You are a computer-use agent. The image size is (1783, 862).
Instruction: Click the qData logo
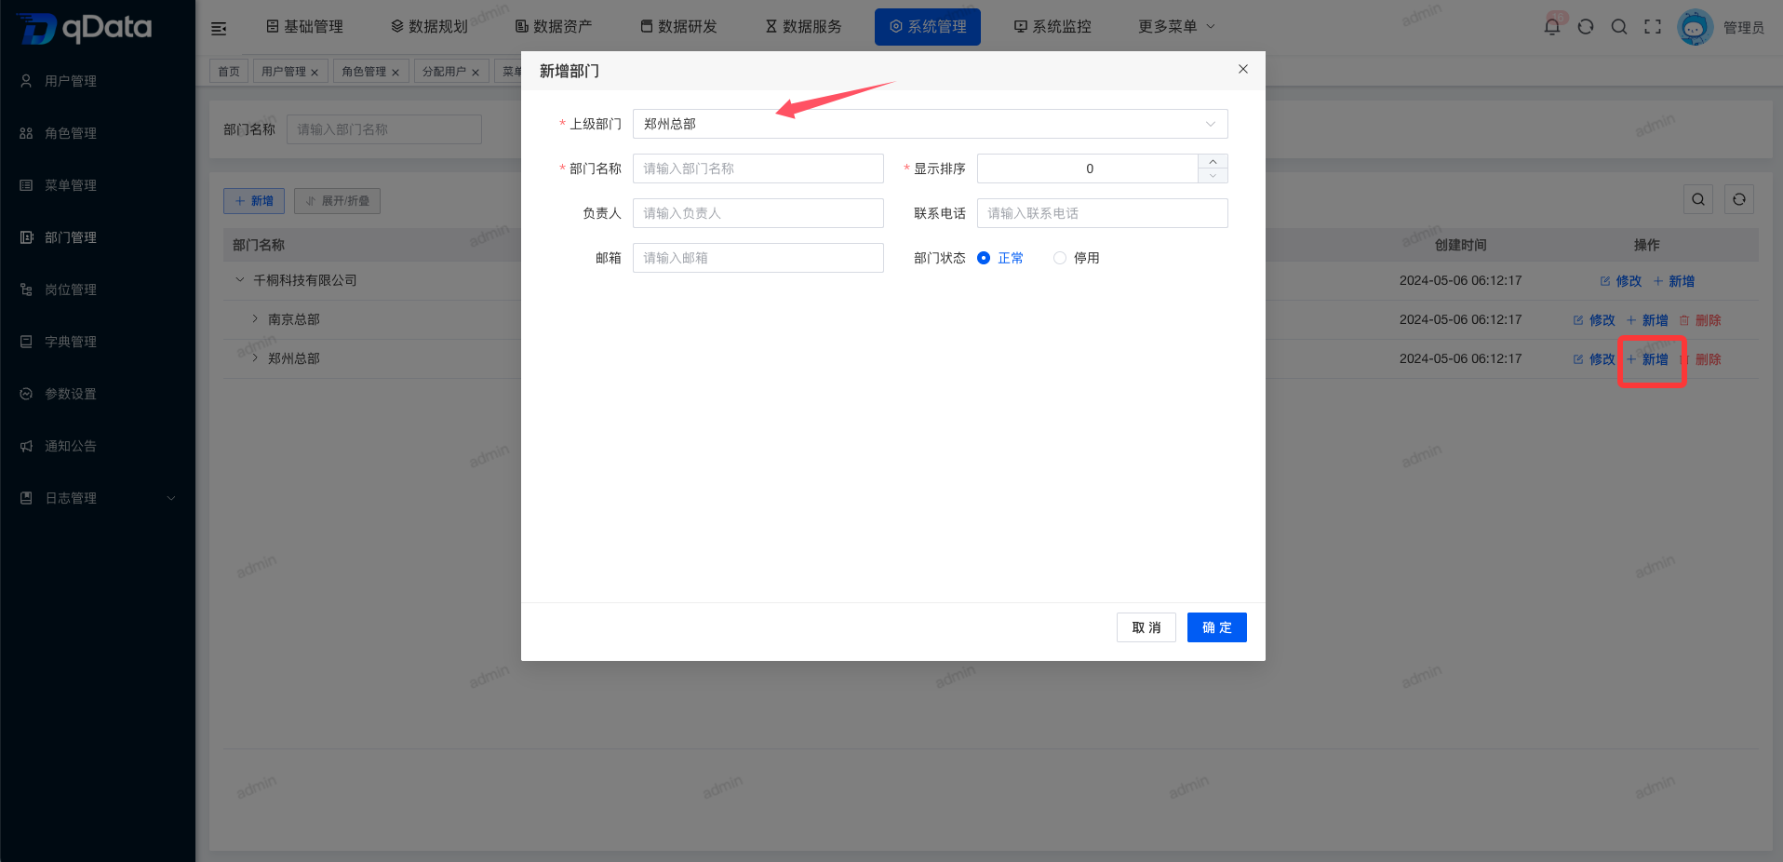coord(86,28)
